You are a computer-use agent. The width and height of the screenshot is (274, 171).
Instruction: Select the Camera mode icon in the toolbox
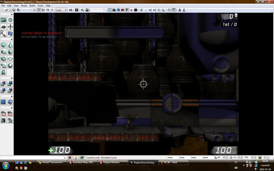tap(3, 20)
